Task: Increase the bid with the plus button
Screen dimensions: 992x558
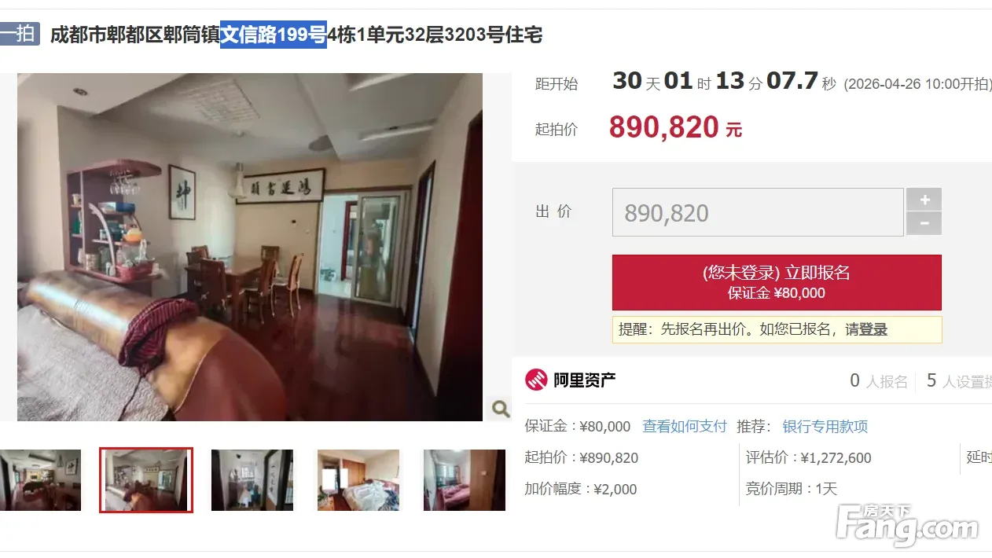Action: point(924,200)
